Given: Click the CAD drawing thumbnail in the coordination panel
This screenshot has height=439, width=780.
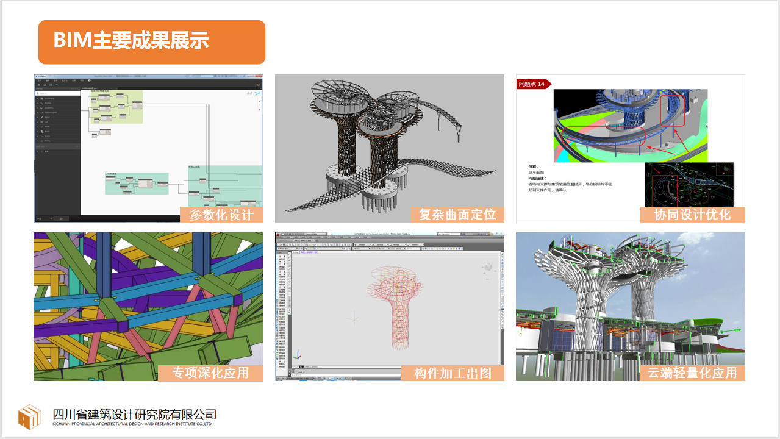Looking at the screenshot, I should 689,183.
